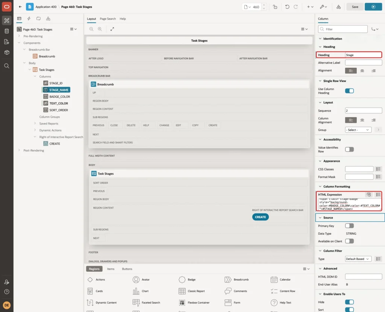Image resolution: width=385 pixels, height=312 pixels.
Task: Open the Group select dropdown
Action: [x=358, y=130]
